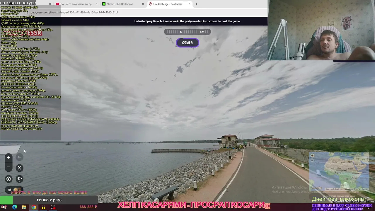
Task: Open the minimap Terms link
Action: (365, 189)
